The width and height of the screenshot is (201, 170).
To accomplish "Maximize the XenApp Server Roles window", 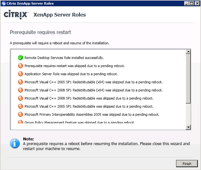I will pyautogui.click(x=192, y=3).
